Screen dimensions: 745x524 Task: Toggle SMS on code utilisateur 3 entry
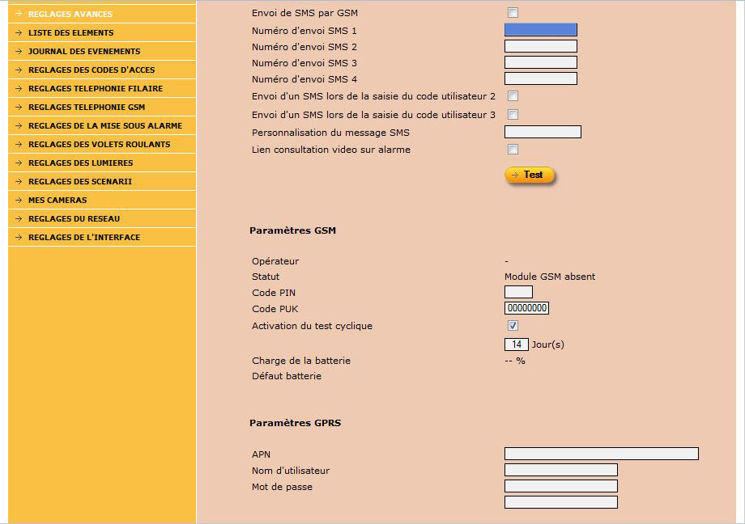(x=513, y=115)
